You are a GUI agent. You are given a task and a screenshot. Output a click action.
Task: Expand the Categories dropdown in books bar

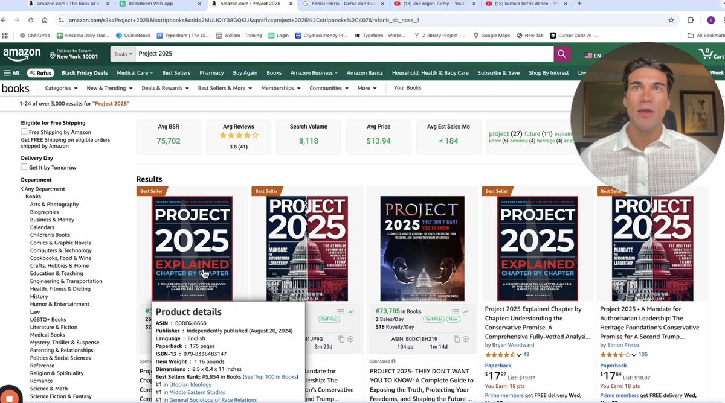[x=62, y=88]
